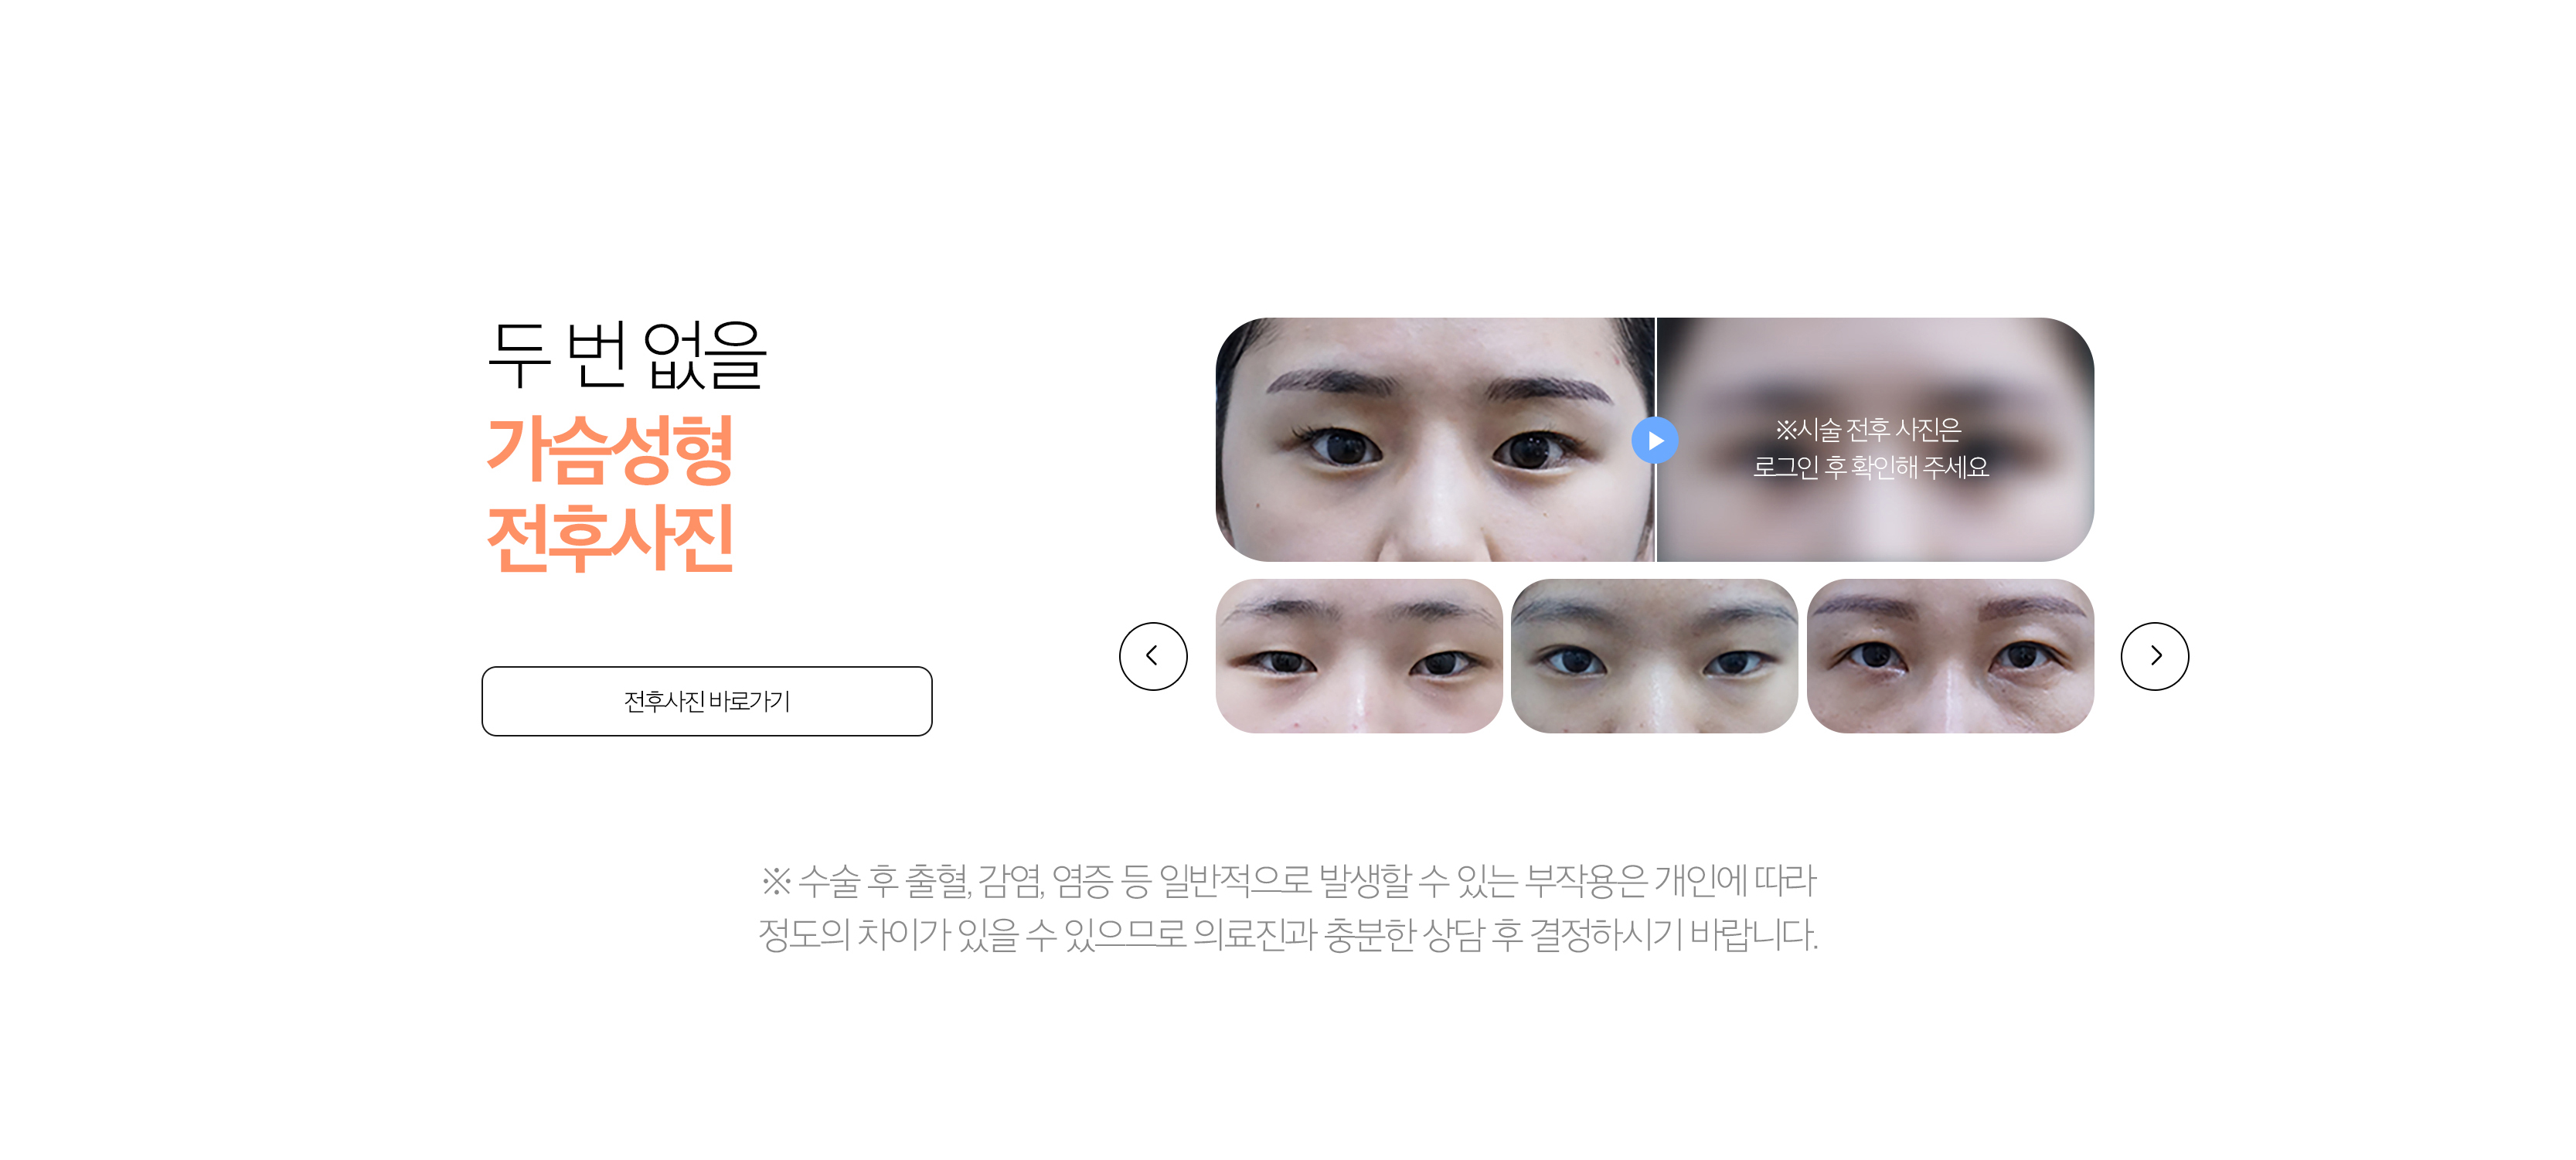2576x1160 pixels.
Task: Click the ※ symbol starting the disclaimer
Action: click(776, 881)
